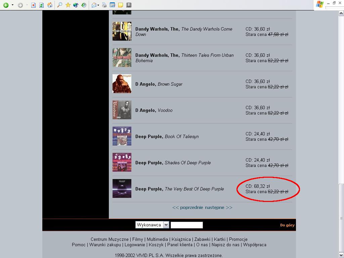Click 'Thirteen Tales From Urban Bohemia' title
Screen dimensions: 344x258
pos(184,58)
